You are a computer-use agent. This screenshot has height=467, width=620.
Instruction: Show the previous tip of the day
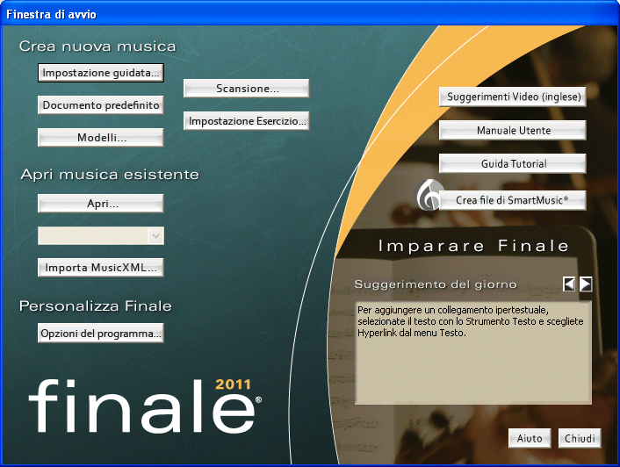pyautogui.click(x=568, y=284)
